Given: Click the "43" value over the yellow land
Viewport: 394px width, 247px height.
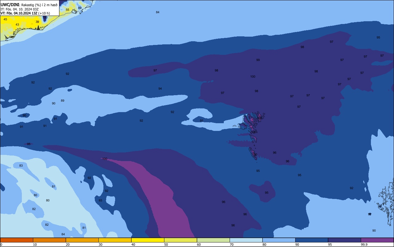Looking at the screenshot, I should point(17,25).
